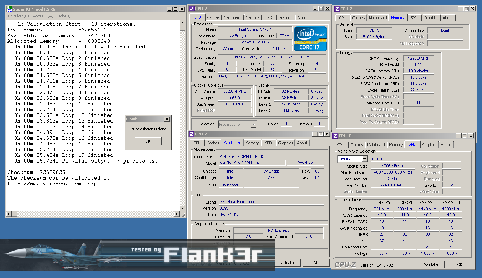Select Graphics tab in the Memory window
Screen dimensions: 482x278
[x=431, y=18]
